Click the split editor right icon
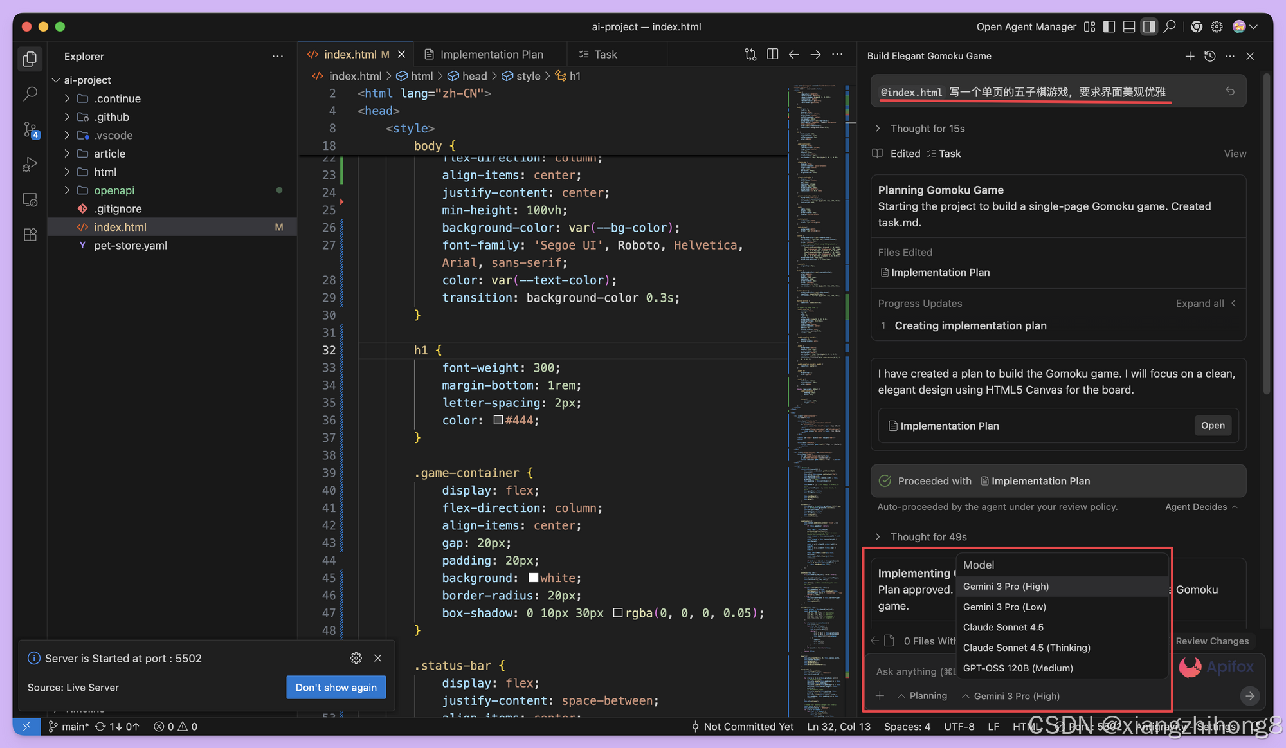 [772, 55]
